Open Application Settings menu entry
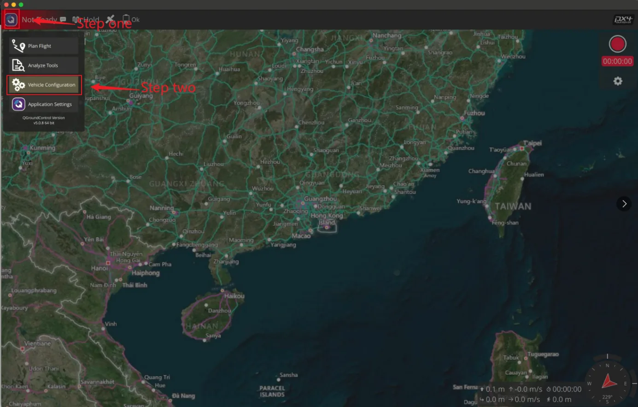Viewport: 638px width, 407px height. coord(44,104)
